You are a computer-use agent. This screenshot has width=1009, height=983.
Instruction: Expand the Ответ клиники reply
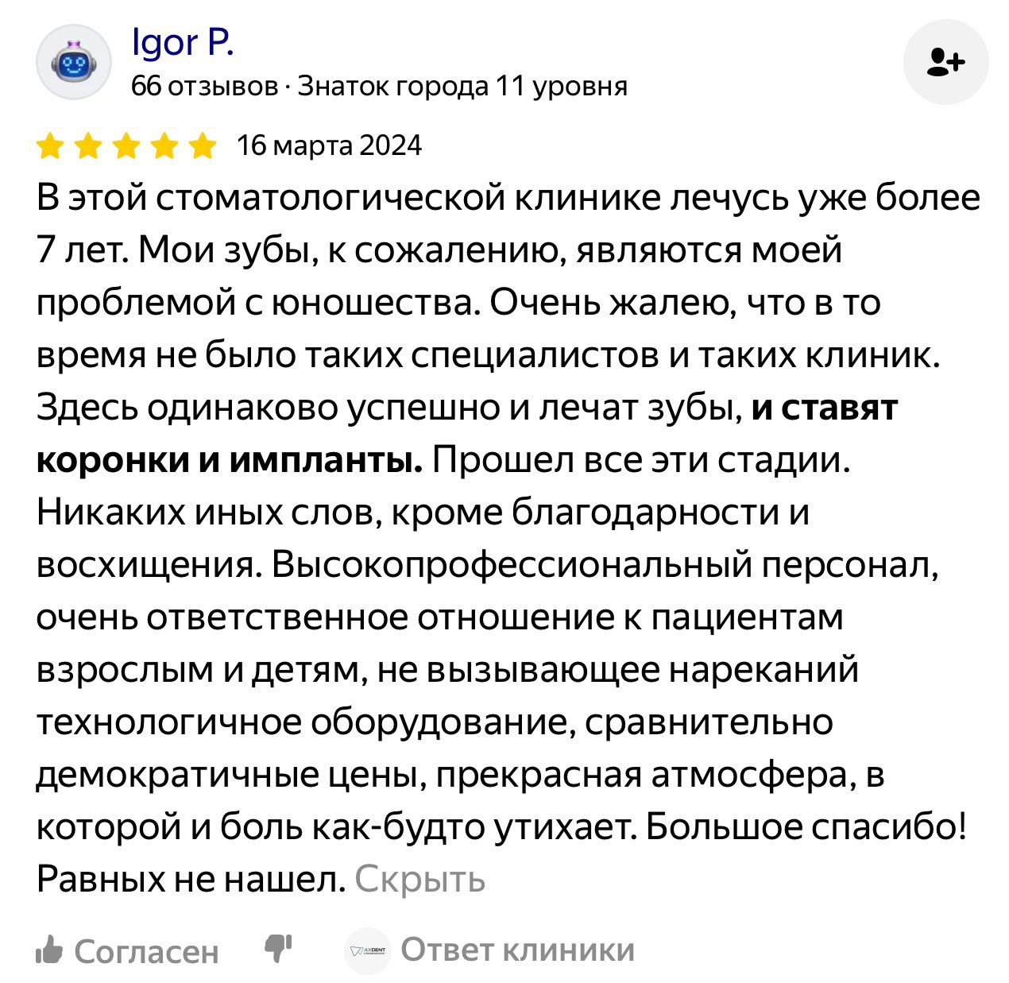pyautogui.click(x=517, y=950)
